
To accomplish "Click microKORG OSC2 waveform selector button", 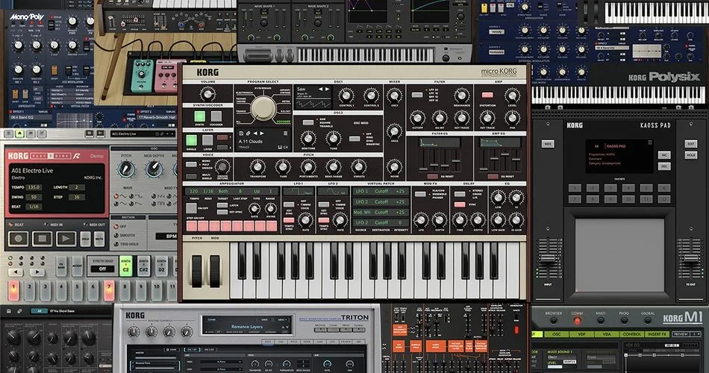I will coord(308,122).
